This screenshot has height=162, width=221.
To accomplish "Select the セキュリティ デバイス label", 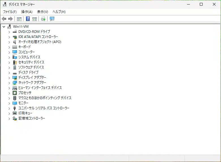I will pos(31,62).
